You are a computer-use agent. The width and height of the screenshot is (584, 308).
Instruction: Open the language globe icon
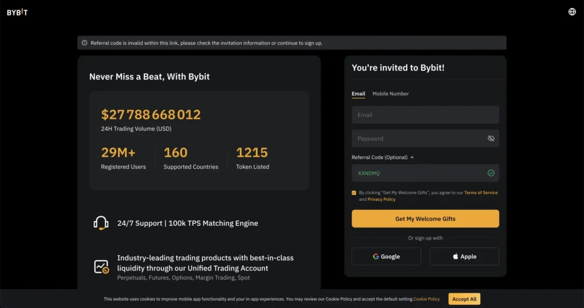tap(571, 12)
